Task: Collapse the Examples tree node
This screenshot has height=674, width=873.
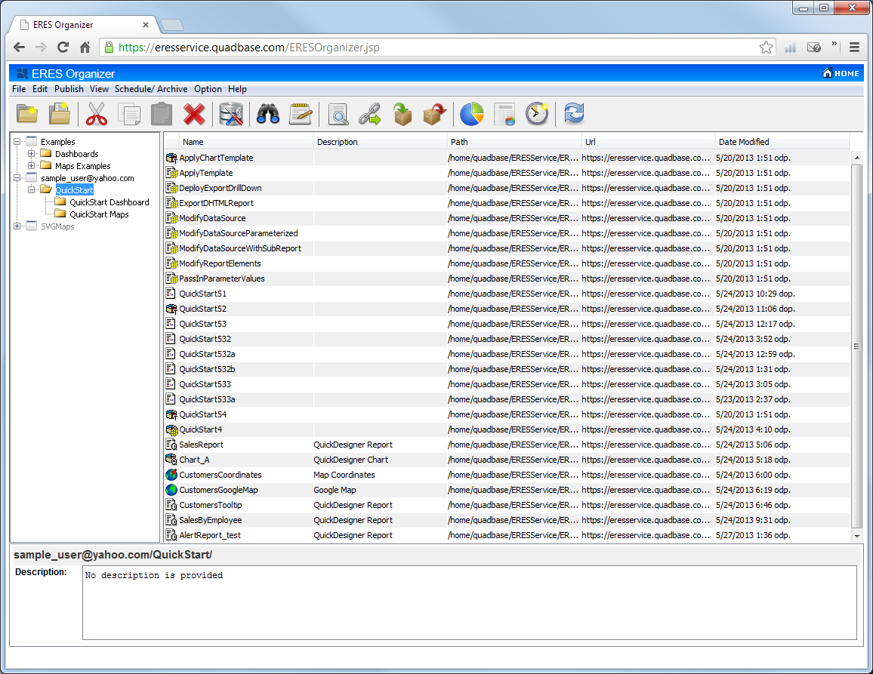Action: pyautogui.click(x=17, y=142)
